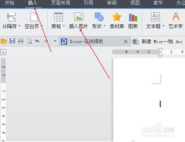Click the open folder icon

[4, 41]
